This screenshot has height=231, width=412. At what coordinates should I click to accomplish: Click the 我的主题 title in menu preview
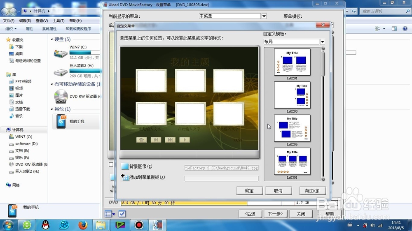pos(190,62)
